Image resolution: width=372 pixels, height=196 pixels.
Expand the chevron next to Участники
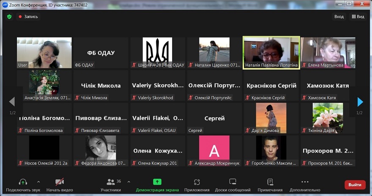coord(129,182)
